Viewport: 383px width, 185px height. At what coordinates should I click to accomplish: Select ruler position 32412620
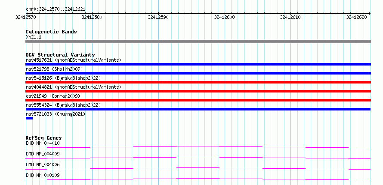(357, 17)
